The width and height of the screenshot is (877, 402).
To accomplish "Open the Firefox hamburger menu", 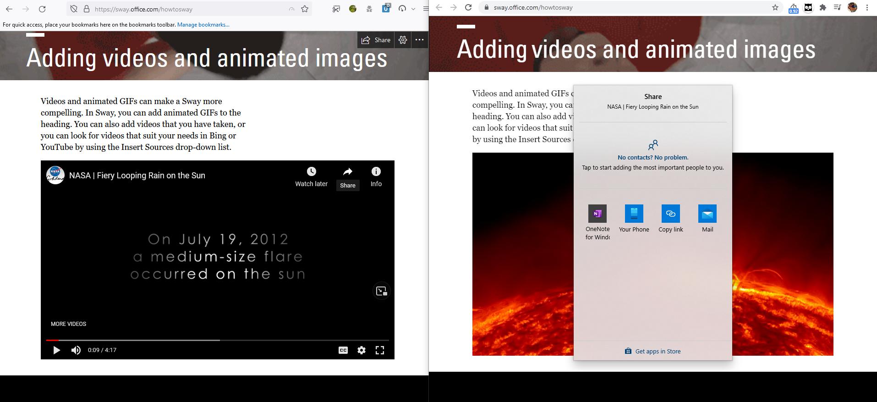I will pos(426,9).
